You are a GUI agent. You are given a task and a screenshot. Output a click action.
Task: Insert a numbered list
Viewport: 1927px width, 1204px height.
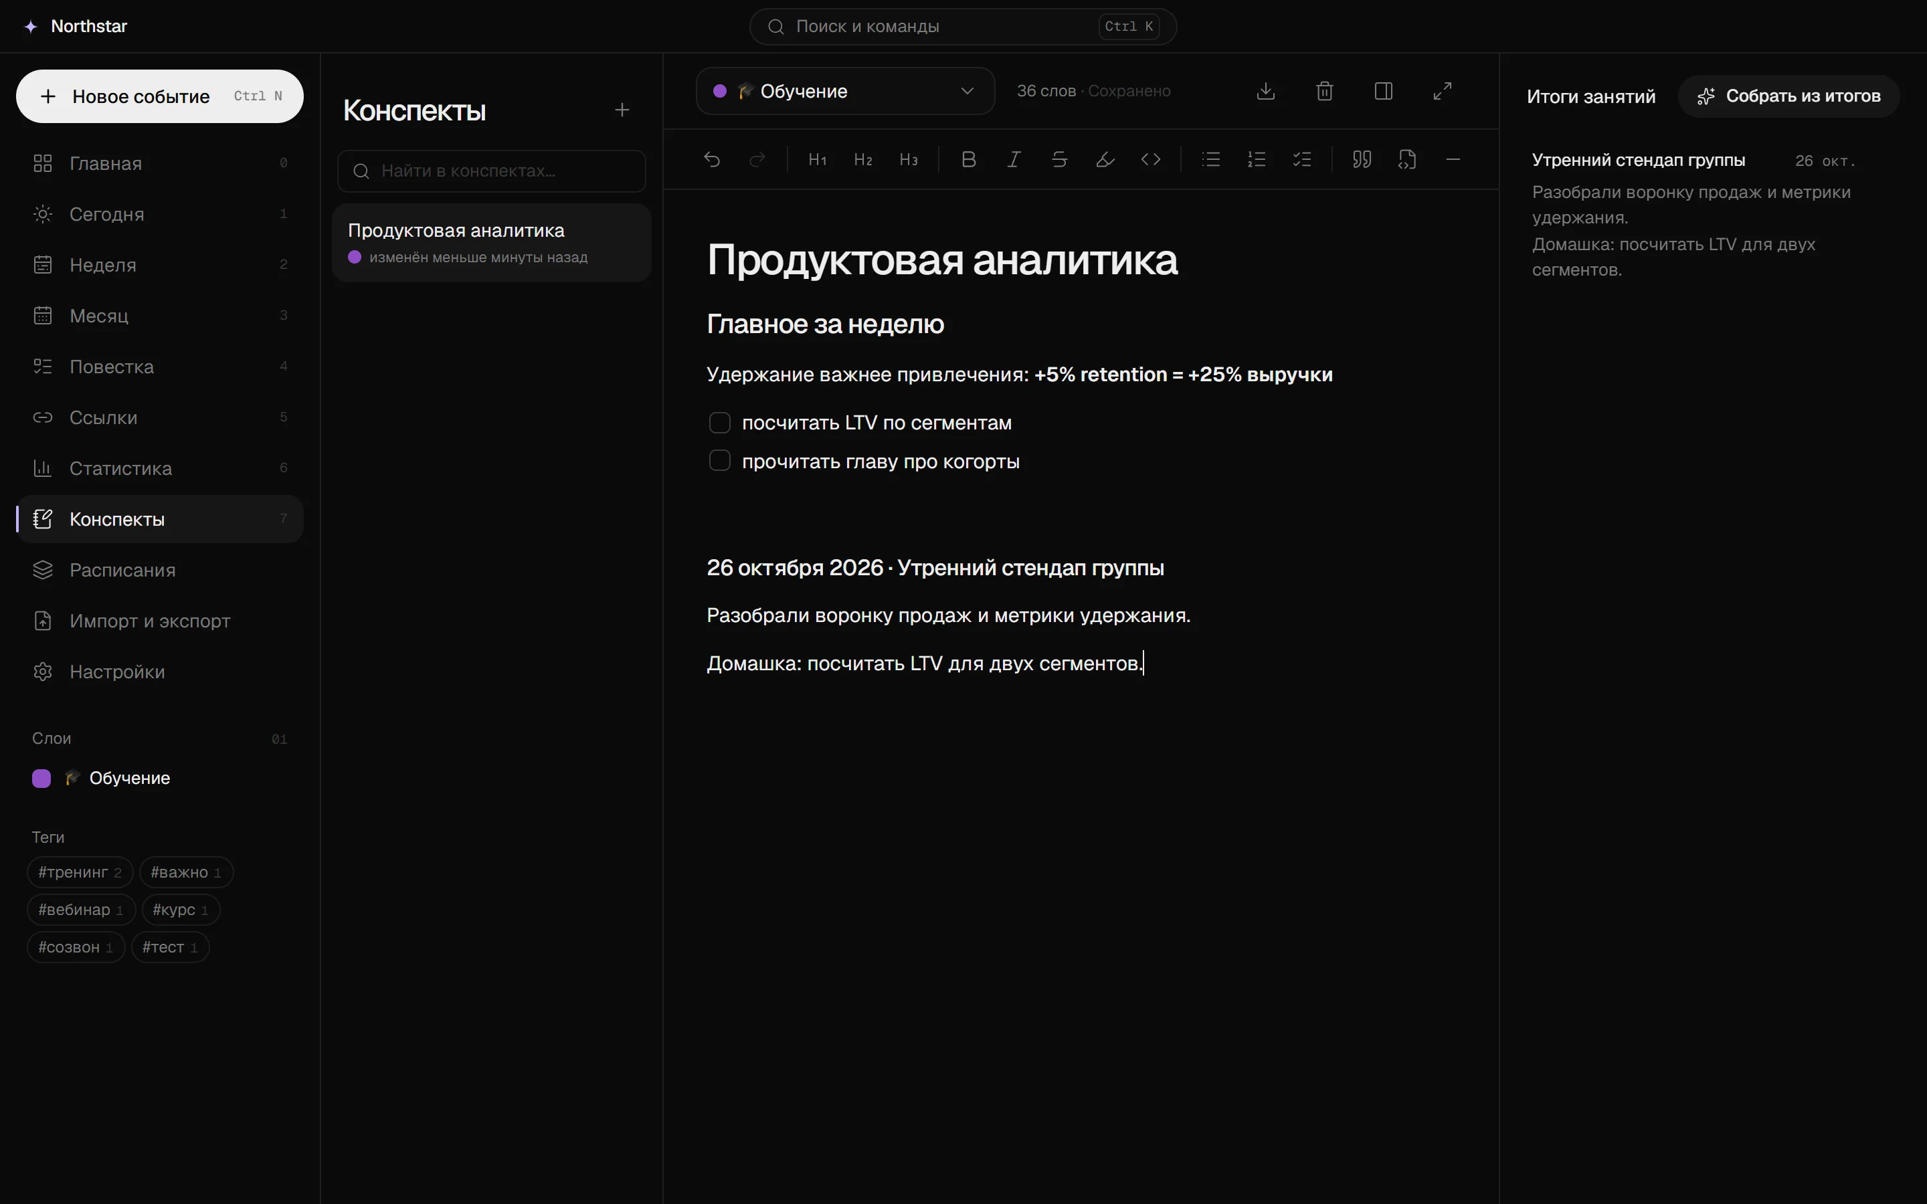pyautogui.click(x=1256, y=159)
